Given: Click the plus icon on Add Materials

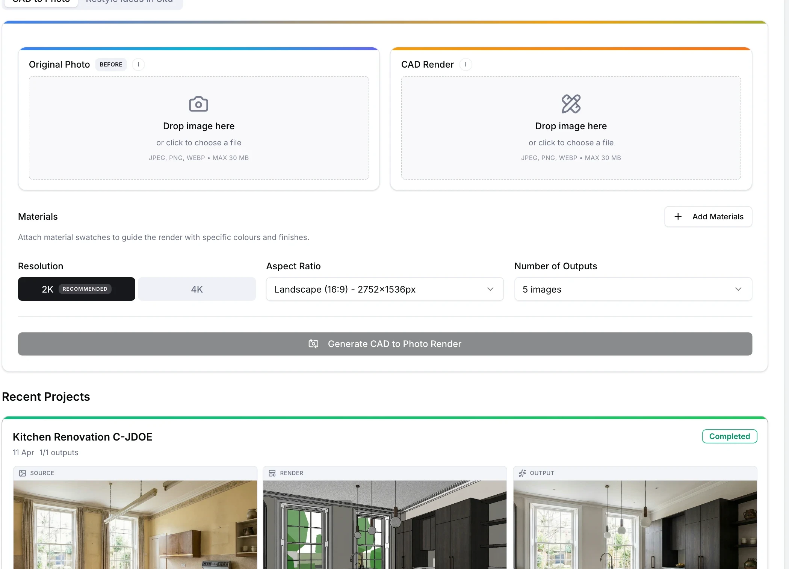Looking at the screenshot, I should click(678, 216).
